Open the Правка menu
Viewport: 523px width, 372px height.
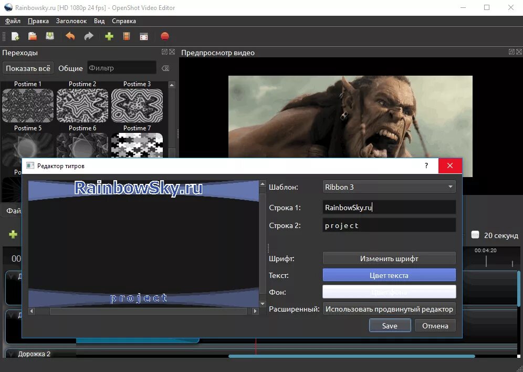[x=38, y=21]
